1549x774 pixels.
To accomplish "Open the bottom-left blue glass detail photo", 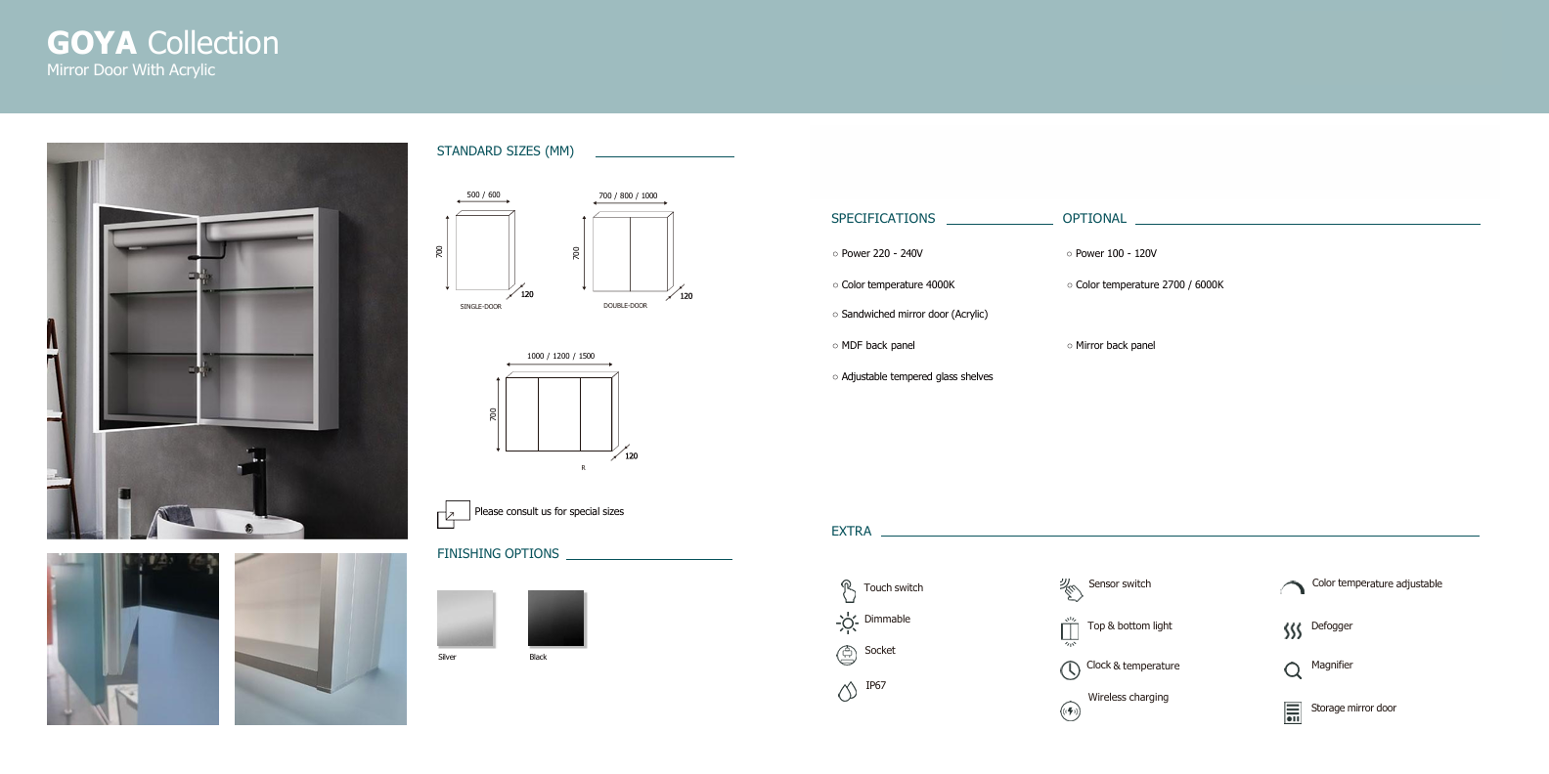I will coord(133,639).
